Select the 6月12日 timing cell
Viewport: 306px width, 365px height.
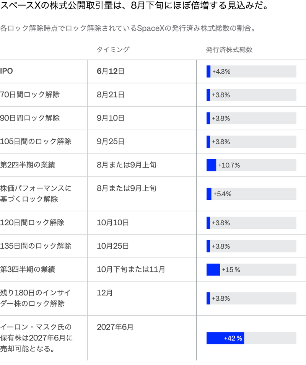111,71
